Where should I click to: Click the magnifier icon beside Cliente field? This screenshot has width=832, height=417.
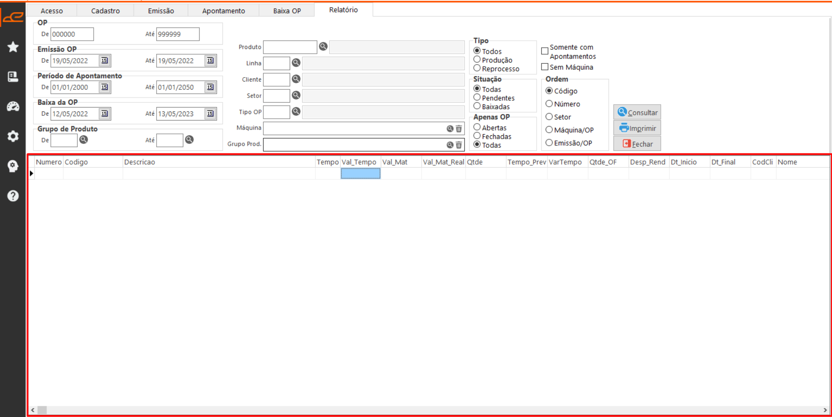point(296,79)
